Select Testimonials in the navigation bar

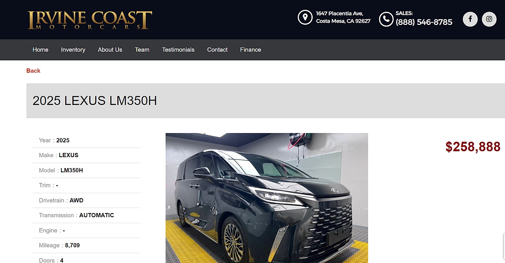click(x=178, y=50)
